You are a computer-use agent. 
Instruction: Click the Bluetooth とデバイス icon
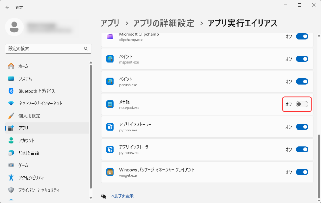coord(11,91)
